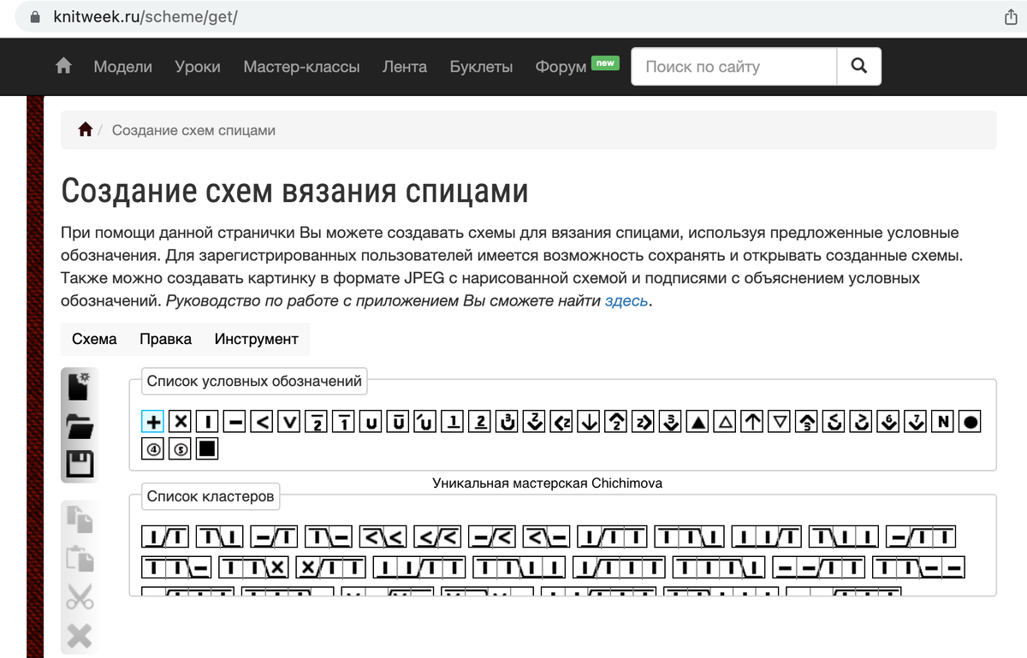1027x658 pixels.
Task: Select the V stitch symbol
Action: 288,421
